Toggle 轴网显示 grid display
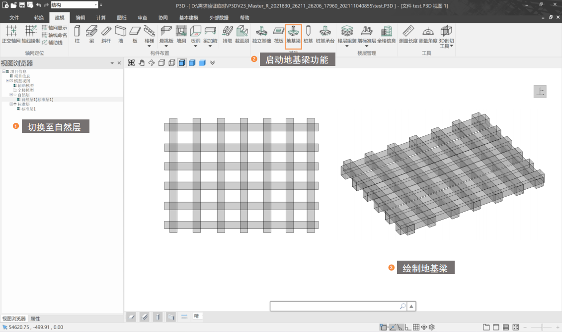 point(54,28)
